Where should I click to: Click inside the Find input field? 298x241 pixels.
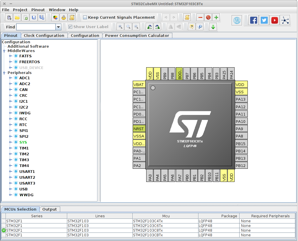coord(36,27)
